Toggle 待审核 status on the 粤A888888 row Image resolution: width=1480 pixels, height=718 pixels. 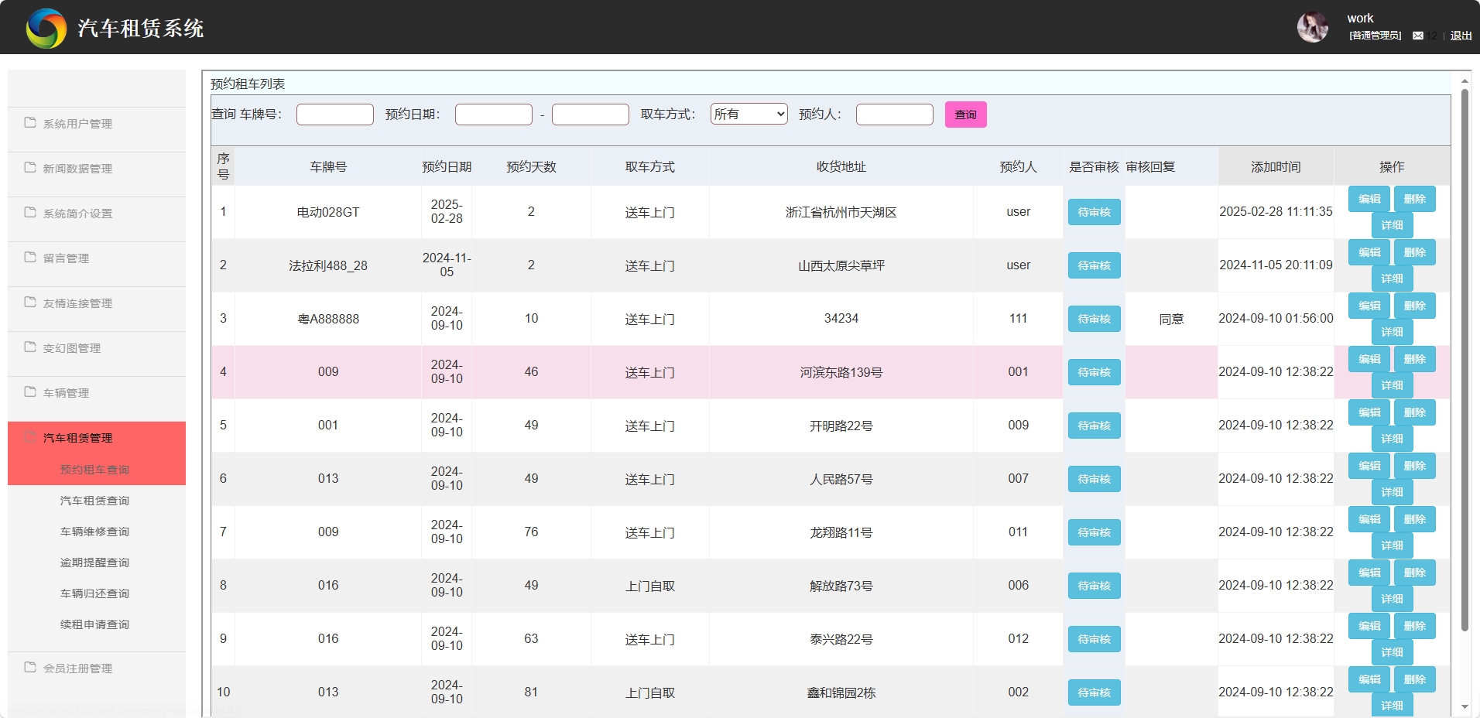point(1093,318)
